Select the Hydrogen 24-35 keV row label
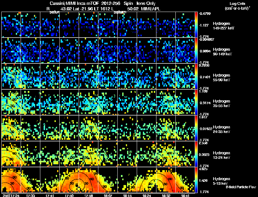This screenshot has width=258, height=197. point(222,129)
